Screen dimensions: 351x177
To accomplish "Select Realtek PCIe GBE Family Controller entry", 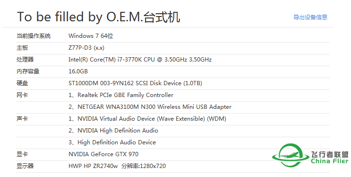I will click(x=121, y=95).
